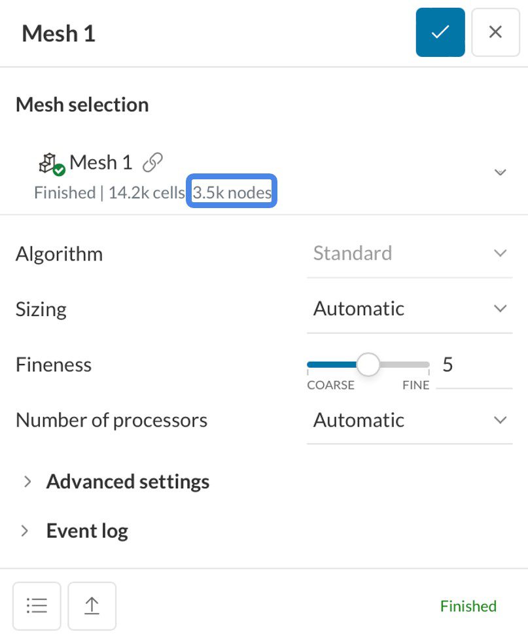Click the Fineness slider handle

[368, 364]
